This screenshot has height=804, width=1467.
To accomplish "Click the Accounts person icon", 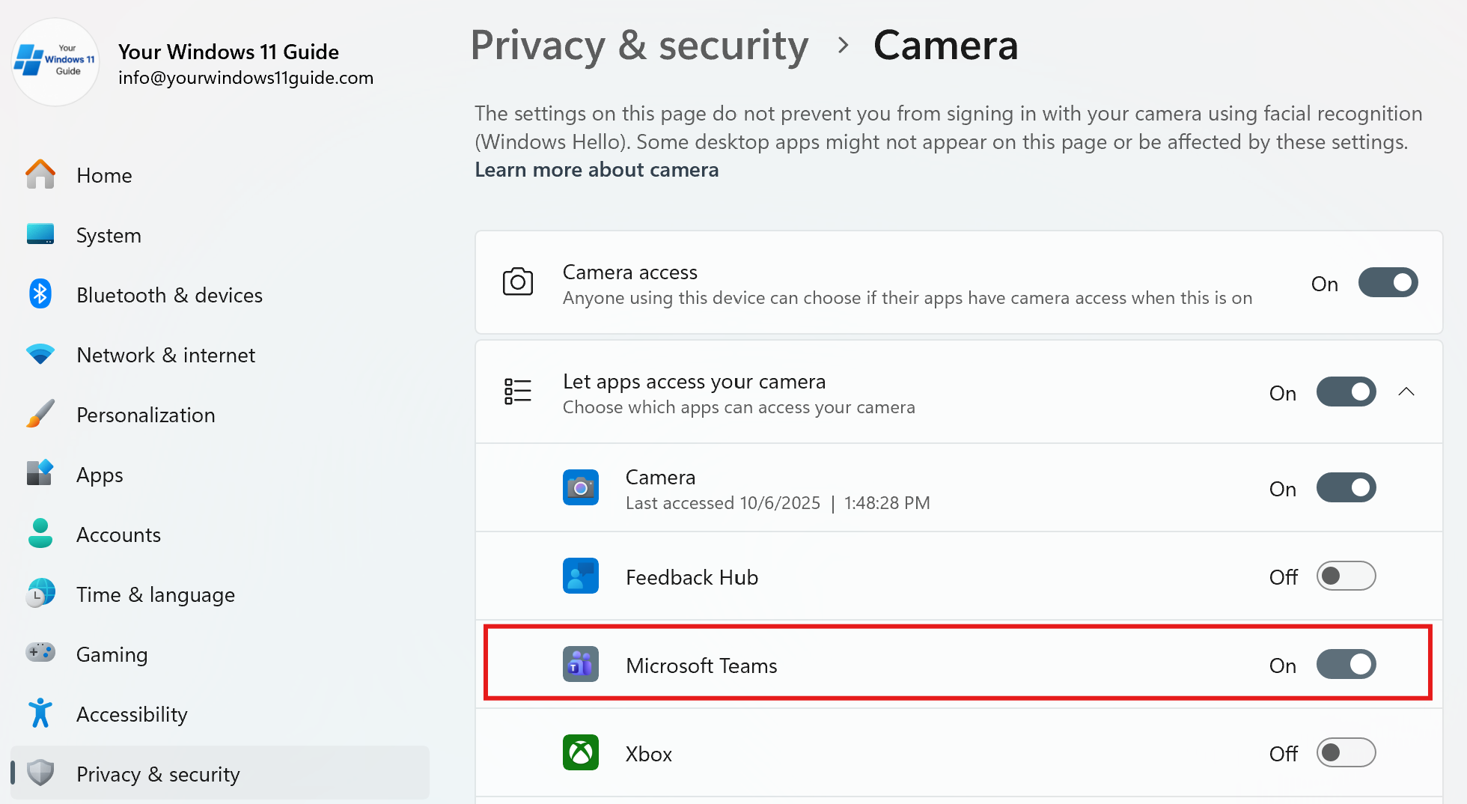I will tap(40, 534).
